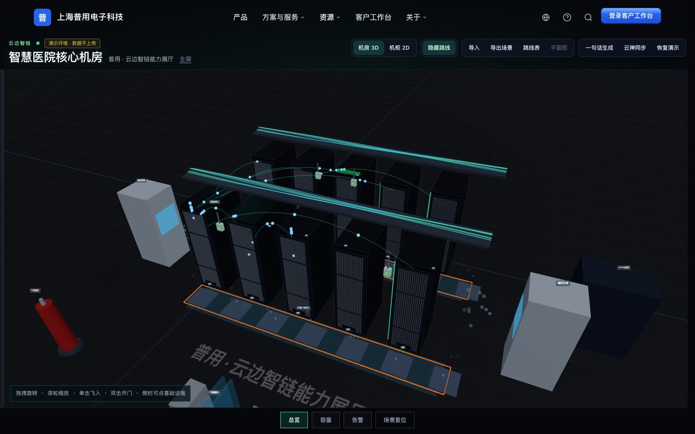
Task: Click the 上海普用电子科技 brand name
Action: pyautogui.click(x=90, y=17)
